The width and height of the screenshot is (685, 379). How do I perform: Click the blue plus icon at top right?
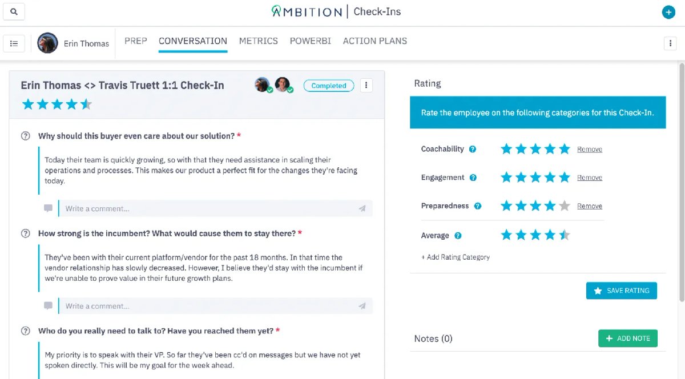[x=668, y=12]
